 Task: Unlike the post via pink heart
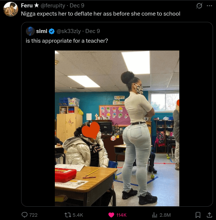coord(112,215)
